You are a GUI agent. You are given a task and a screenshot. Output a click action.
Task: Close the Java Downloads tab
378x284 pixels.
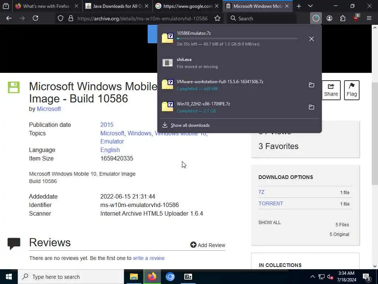pyautogui.click(x=147, y=6)
